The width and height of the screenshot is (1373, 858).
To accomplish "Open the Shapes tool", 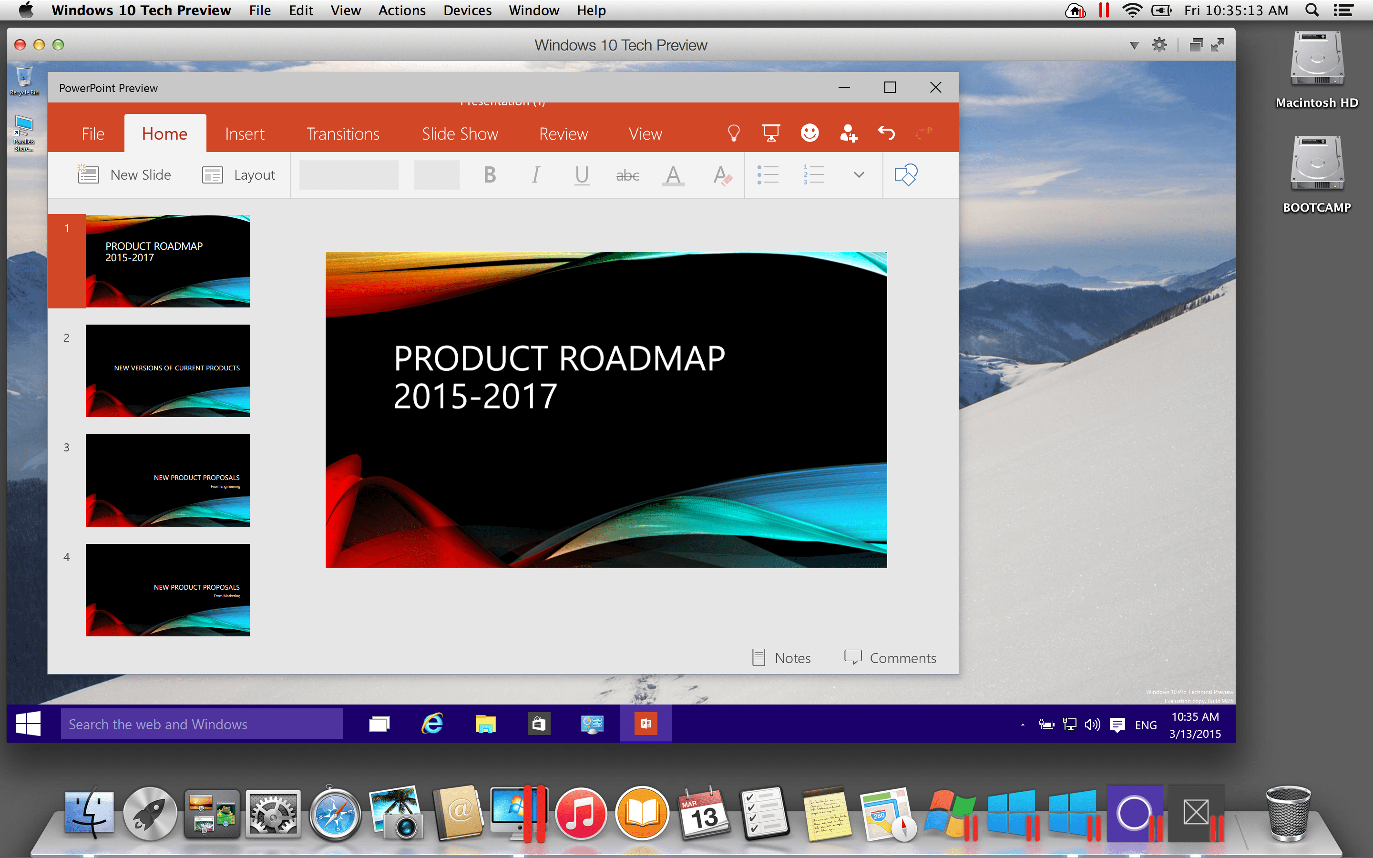I will pos(906,175).
